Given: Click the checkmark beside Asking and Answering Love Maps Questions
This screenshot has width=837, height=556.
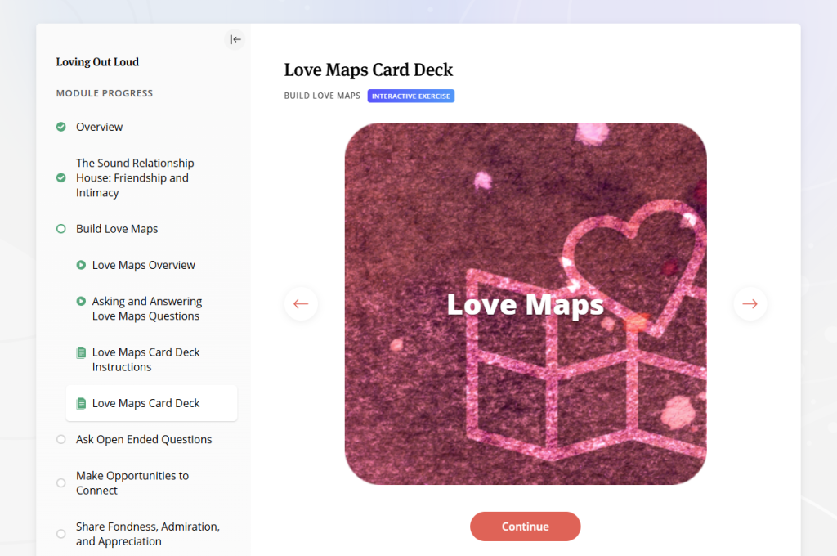Looking at the screenshot, I should point(81,301).
